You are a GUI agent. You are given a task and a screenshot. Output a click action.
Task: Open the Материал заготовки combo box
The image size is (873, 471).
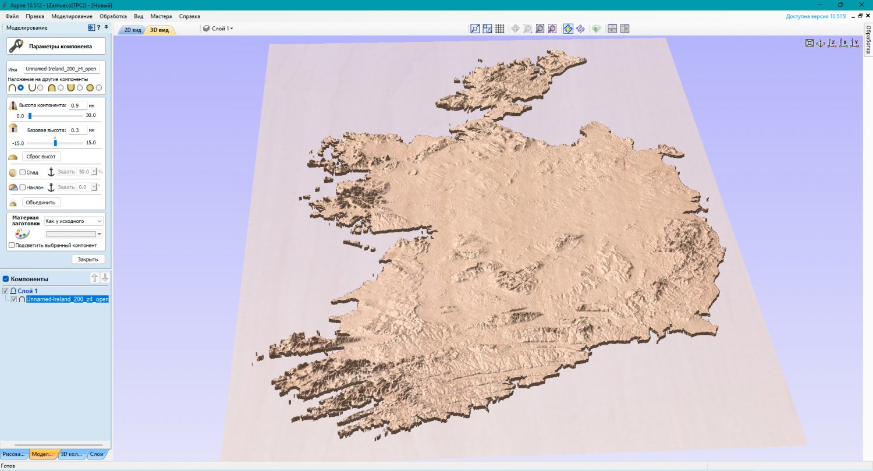coord(73,221)
